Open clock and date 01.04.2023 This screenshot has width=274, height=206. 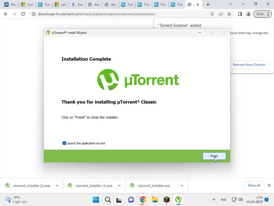coord(255,200)
